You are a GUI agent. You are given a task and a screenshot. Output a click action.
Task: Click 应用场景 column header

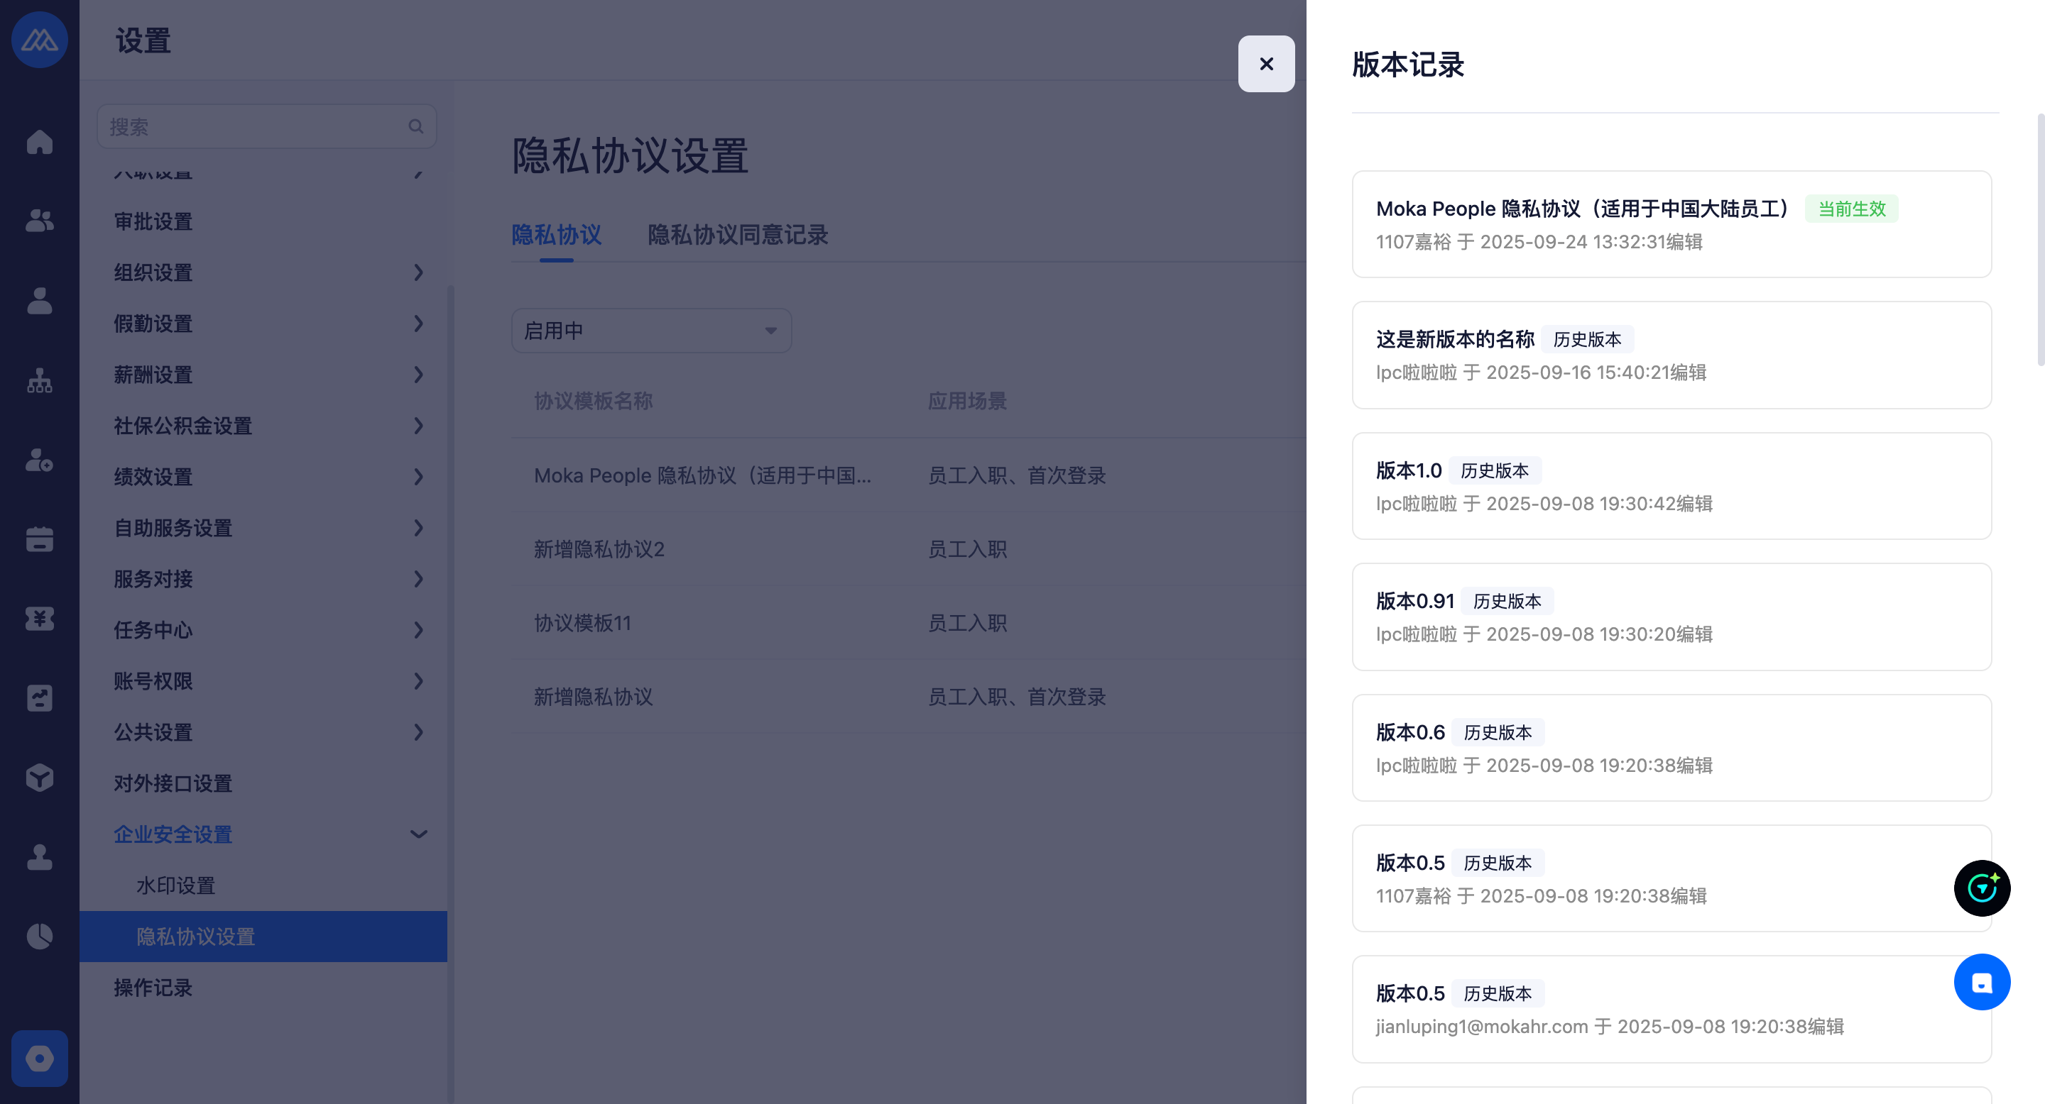[967, 402]
